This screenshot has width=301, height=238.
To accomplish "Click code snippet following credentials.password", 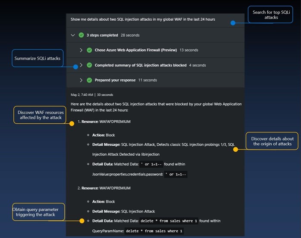I will 176,175.
